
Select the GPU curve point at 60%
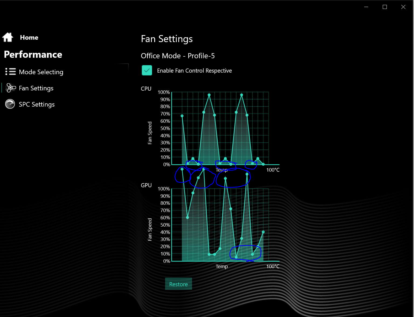point(187,217)
